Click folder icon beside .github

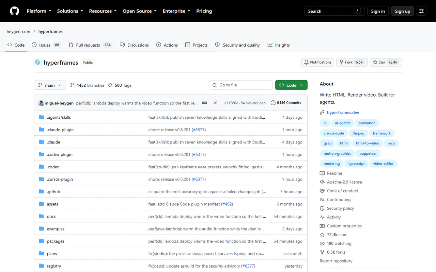pyautogui.click(x=42, y=192)
